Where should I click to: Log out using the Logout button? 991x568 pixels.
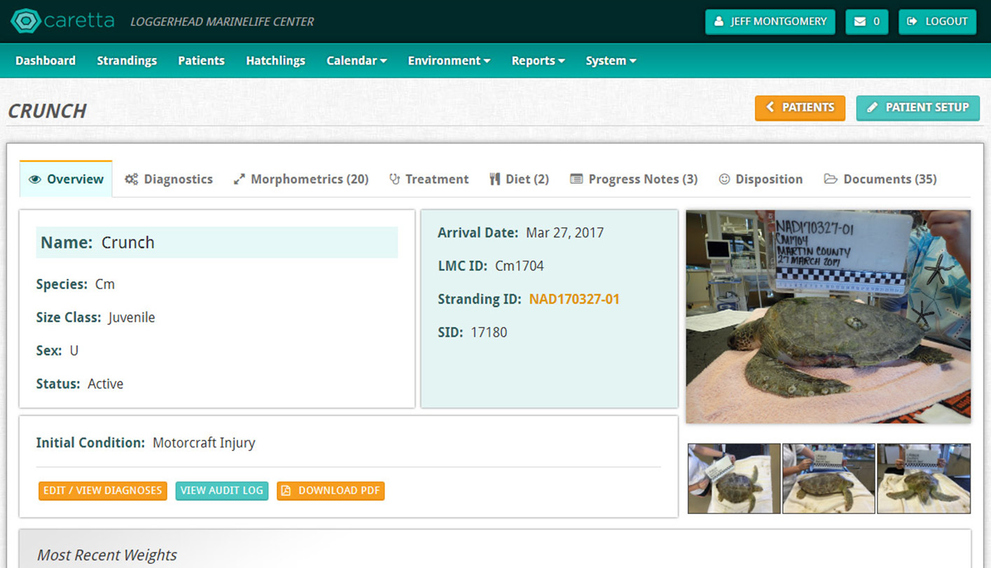point(937,22)
